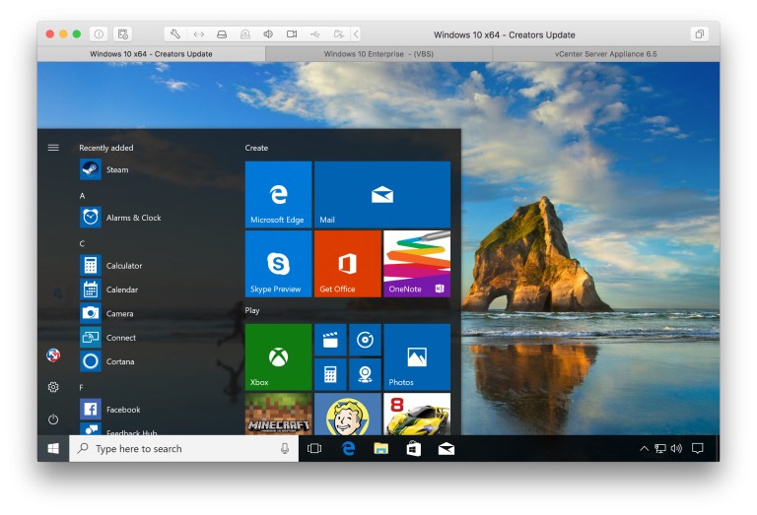Open Settings gear in Start menu

point(53,387)
